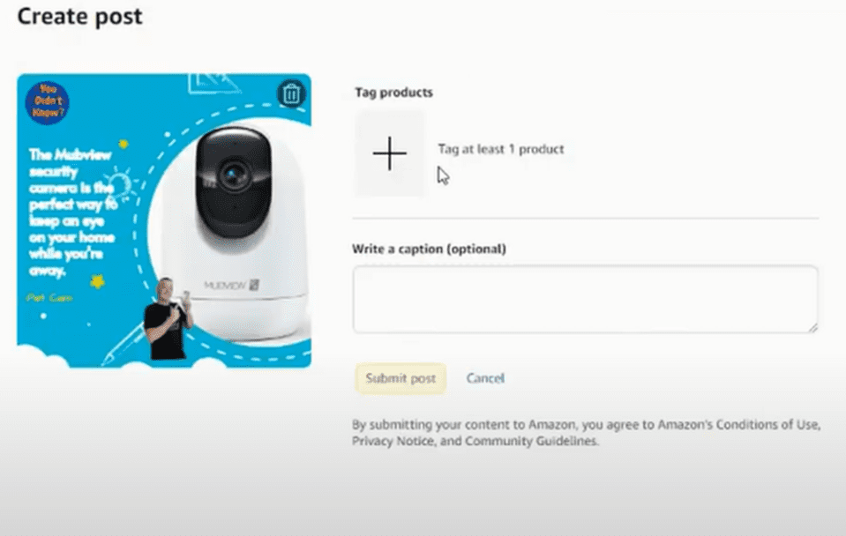Image resolution: width=846 pixels, height=536 pixels.
Task: Click the caption box resize handle
Action: tap(812, 327)
